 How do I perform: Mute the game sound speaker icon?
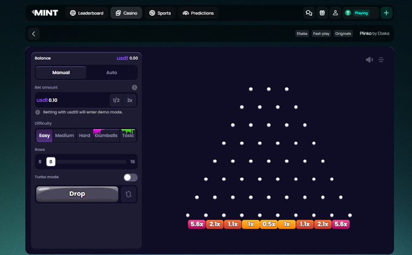pos(369,59)
